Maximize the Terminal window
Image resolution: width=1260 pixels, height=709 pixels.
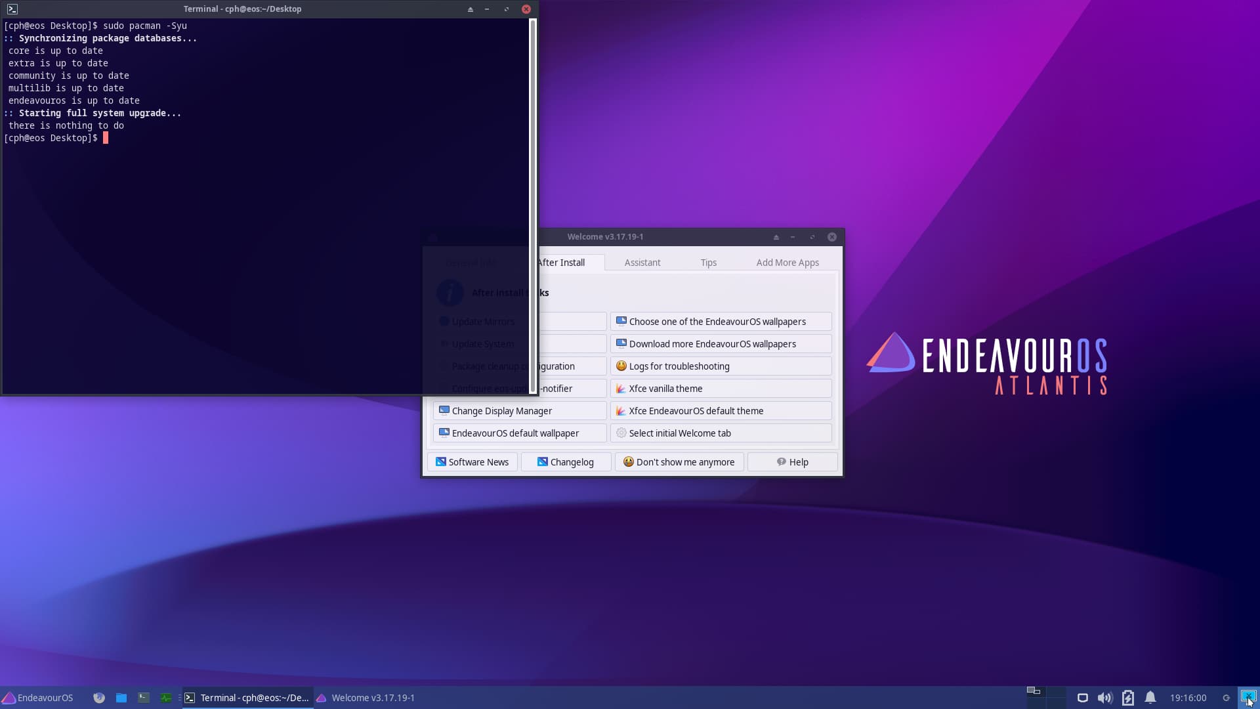tap(507, 9)
